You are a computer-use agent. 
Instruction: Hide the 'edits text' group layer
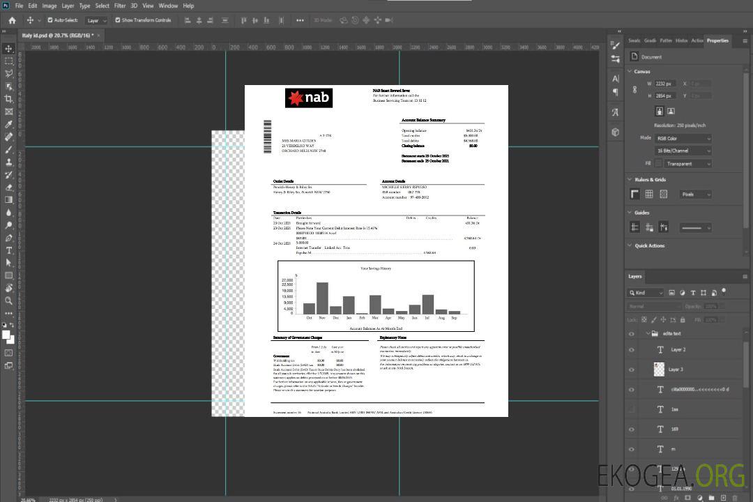[x=632, y=333]
